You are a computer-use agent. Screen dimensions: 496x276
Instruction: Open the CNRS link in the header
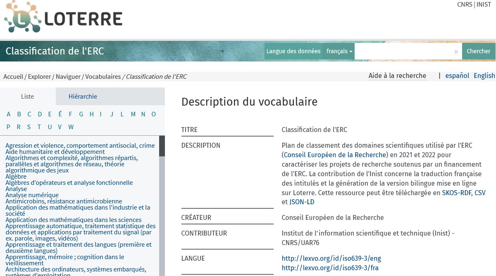point(465,5)
